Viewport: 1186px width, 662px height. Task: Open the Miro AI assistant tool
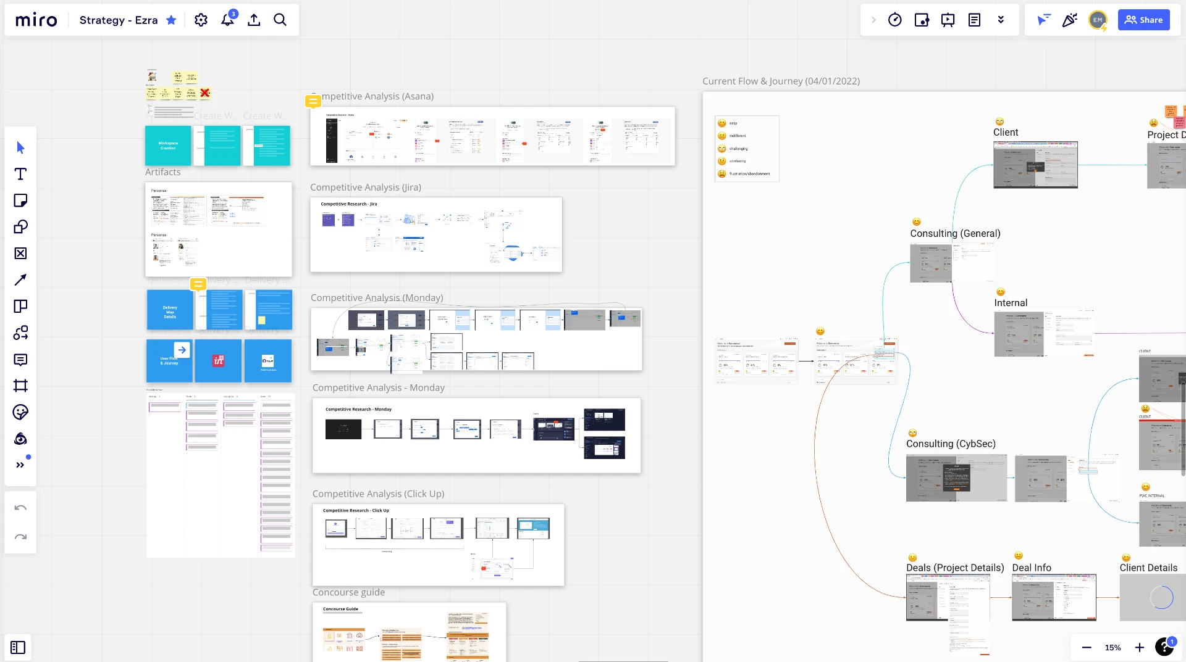click(20, 439)
